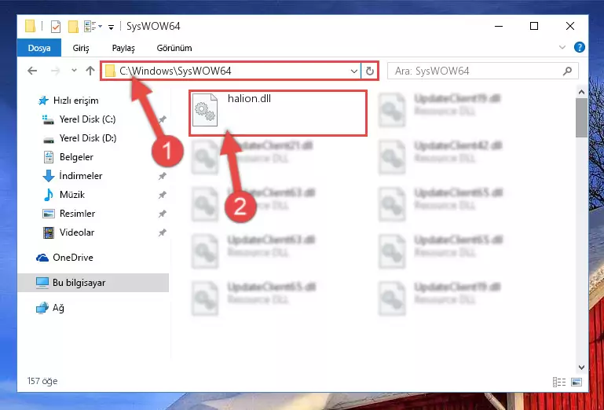Select OneDrive in the navigation pane
Screen dimensions: 604x410
click(73, 258)
